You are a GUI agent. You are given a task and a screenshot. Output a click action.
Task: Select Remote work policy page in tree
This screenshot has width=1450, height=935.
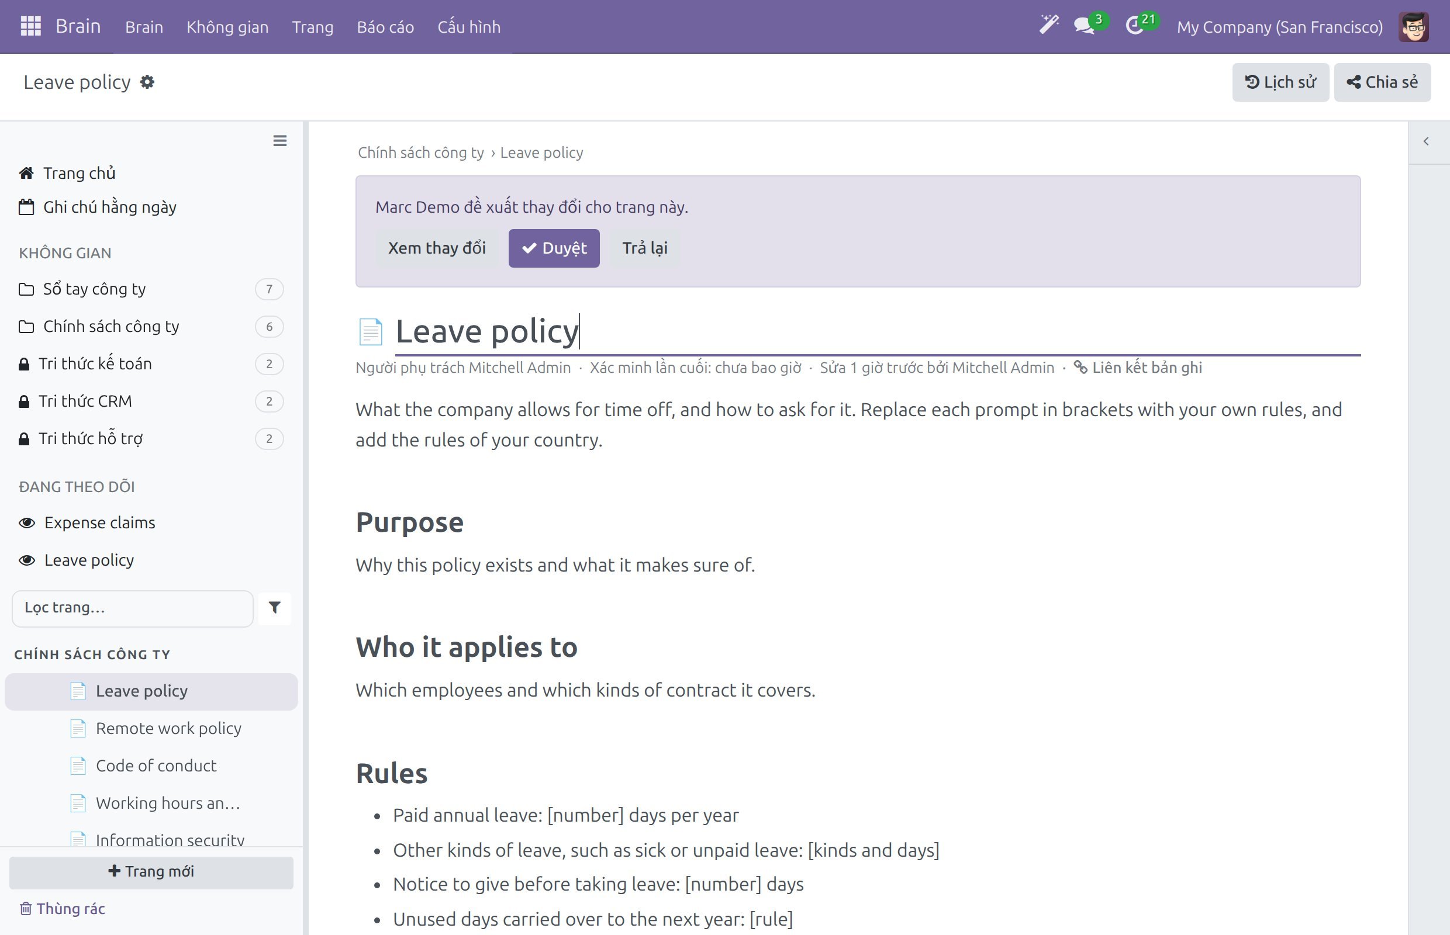[x=151, y=729]
